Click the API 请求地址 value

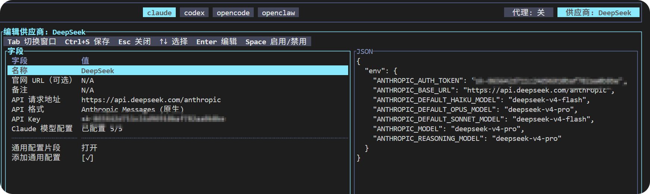tap(151, 100)
